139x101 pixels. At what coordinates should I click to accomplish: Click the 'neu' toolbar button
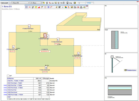point(51,3)
